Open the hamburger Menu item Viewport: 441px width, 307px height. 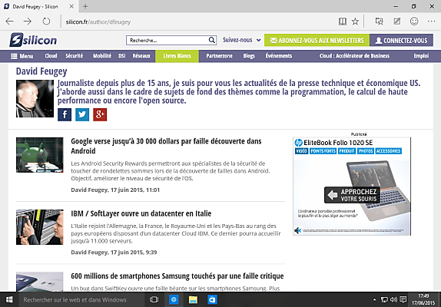[22, 56]
